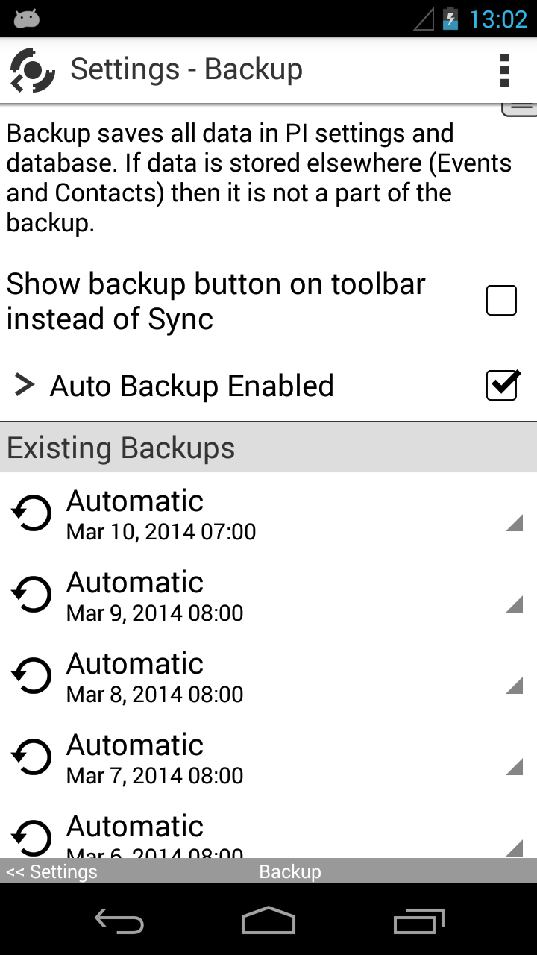Screen dimensions: 537x955
Task: Tap the Android back navigation button
Action: (119, 922)
